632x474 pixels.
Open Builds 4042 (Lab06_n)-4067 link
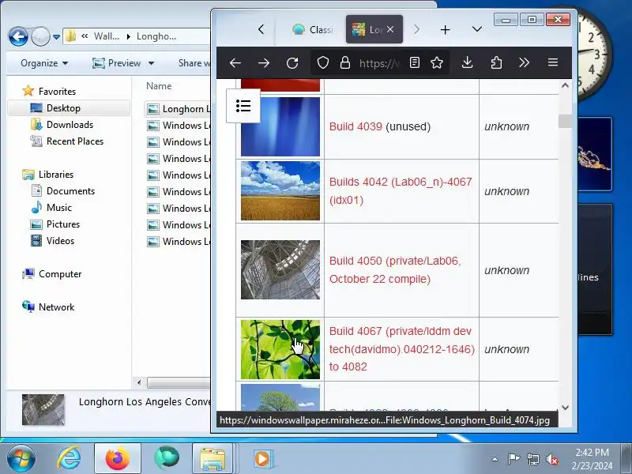pos(401,190)
